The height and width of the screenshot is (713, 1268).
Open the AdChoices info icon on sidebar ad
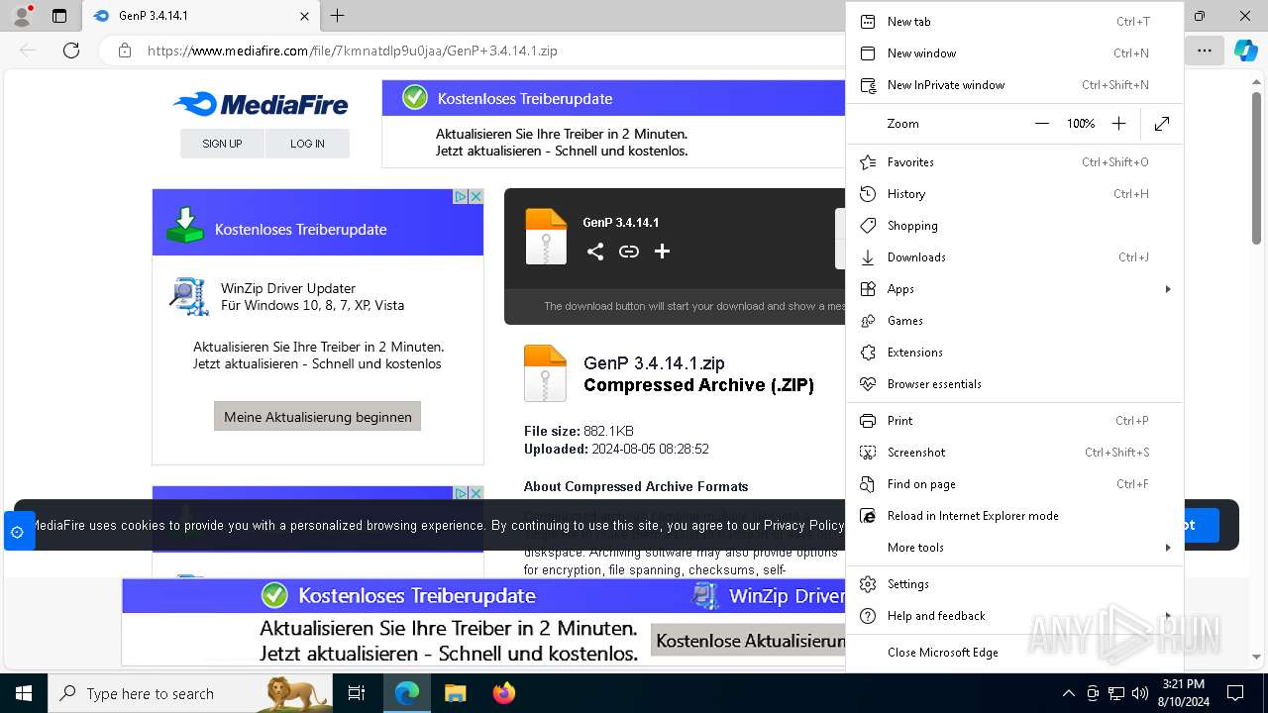[x=461, y=196]
